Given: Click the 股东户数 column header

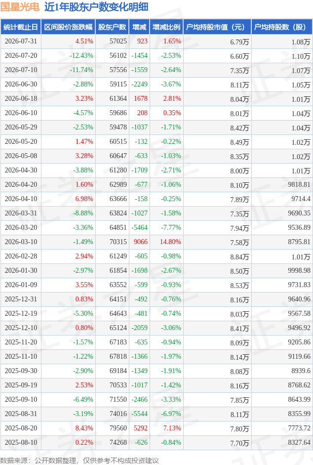Looking at the screenshot, I should click(112, 27).
